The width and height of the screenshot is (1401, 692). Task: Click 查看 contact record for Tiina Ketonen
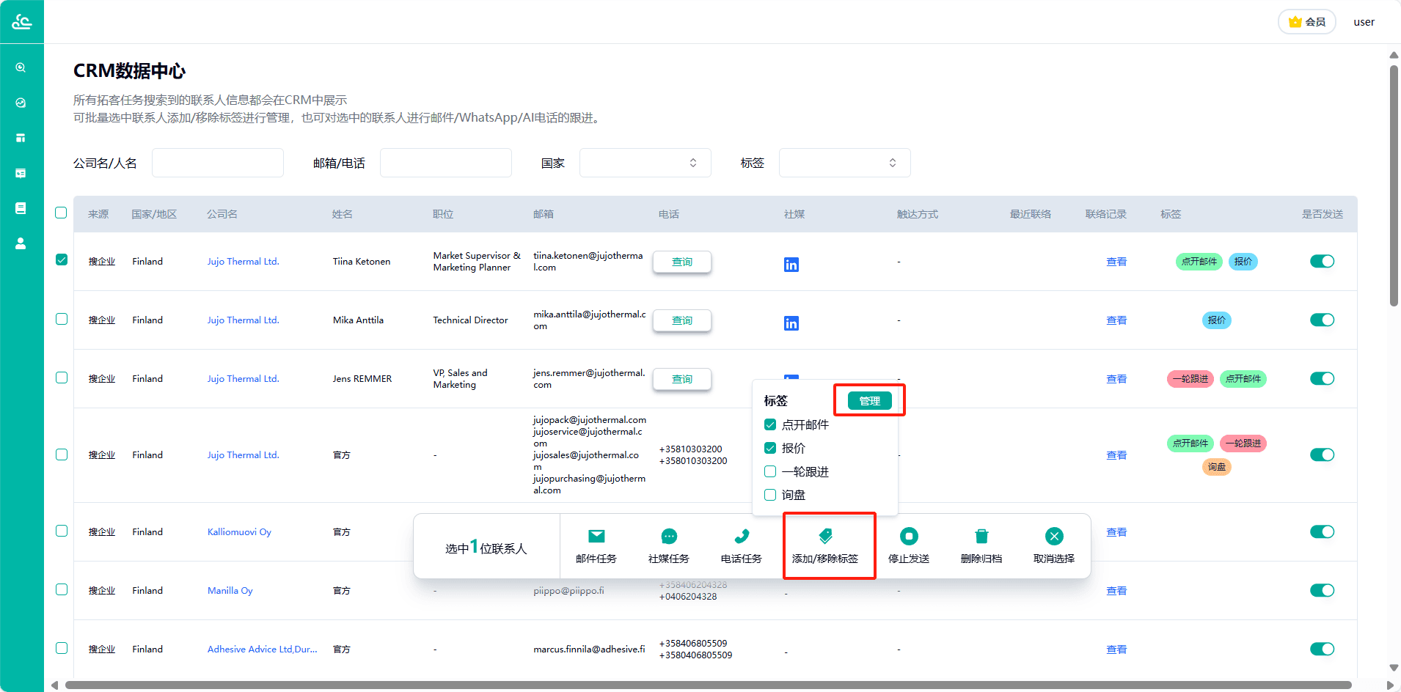[1116, 262]
